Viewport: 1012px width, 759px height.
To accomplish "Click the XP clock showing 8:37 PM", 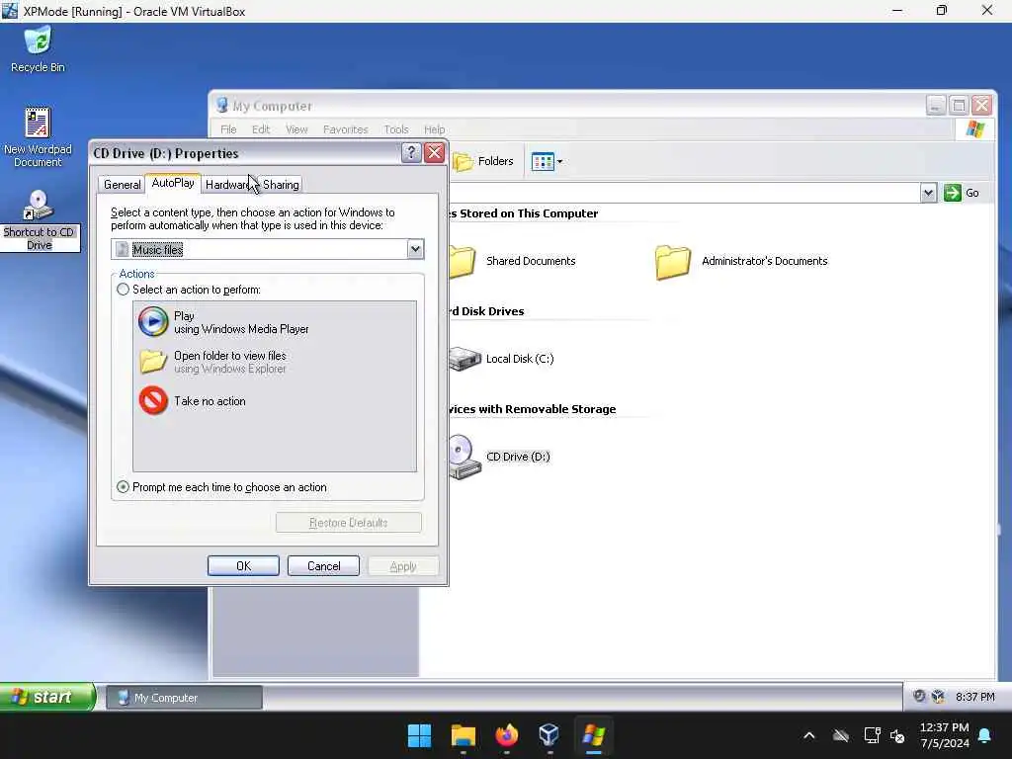I will [974, 697].
